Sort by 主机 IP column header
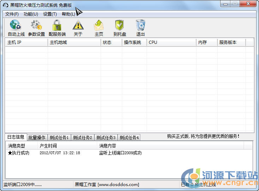The width and height of the screenshot is (259, 191). [x=27, y=42]
